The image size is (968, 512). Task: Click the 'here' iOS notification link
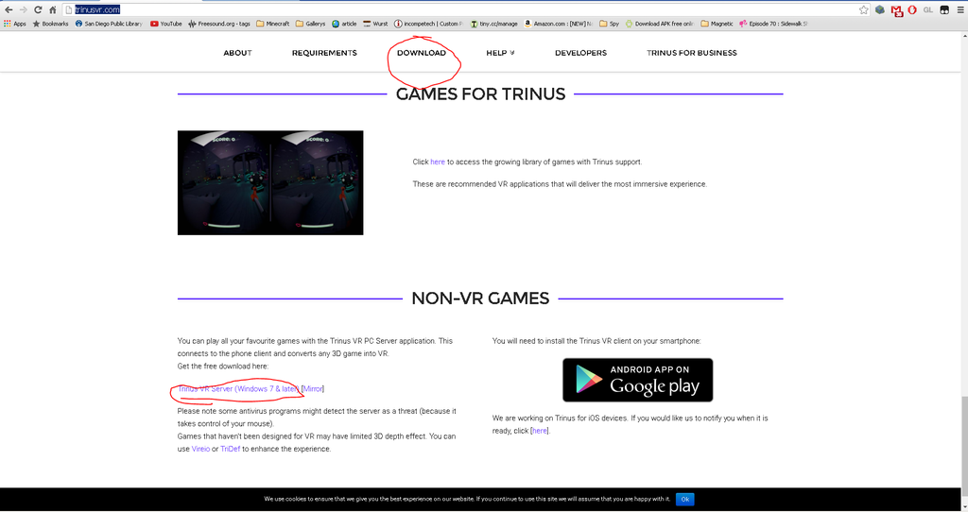coord(540,431)
